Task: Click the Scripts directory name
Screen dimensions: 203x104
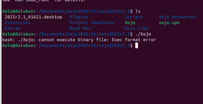Action: (x=134, y=17)
